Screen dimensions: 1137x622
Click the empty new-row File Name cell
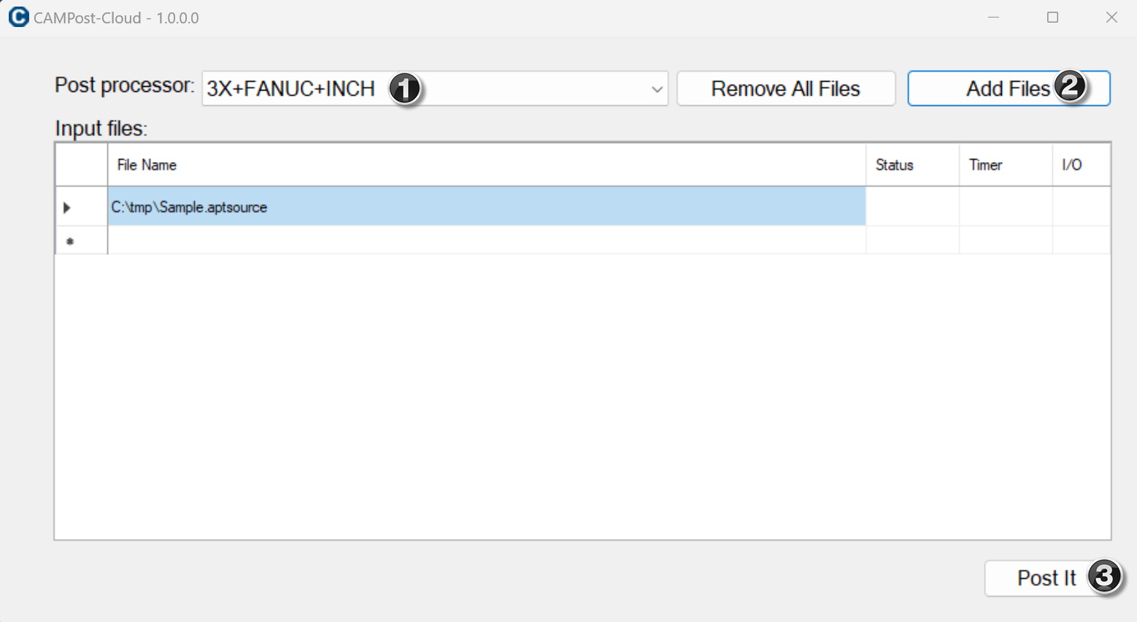tap(487, 240)
